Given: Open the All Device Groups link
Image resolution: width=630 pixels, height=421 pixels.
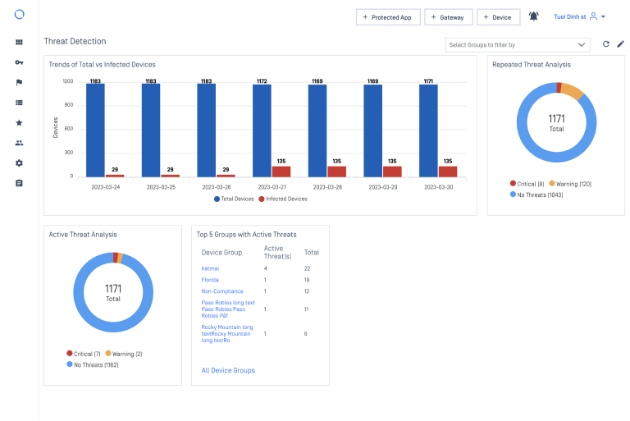Looking at the screenshot, I should (x=228, y=370).
